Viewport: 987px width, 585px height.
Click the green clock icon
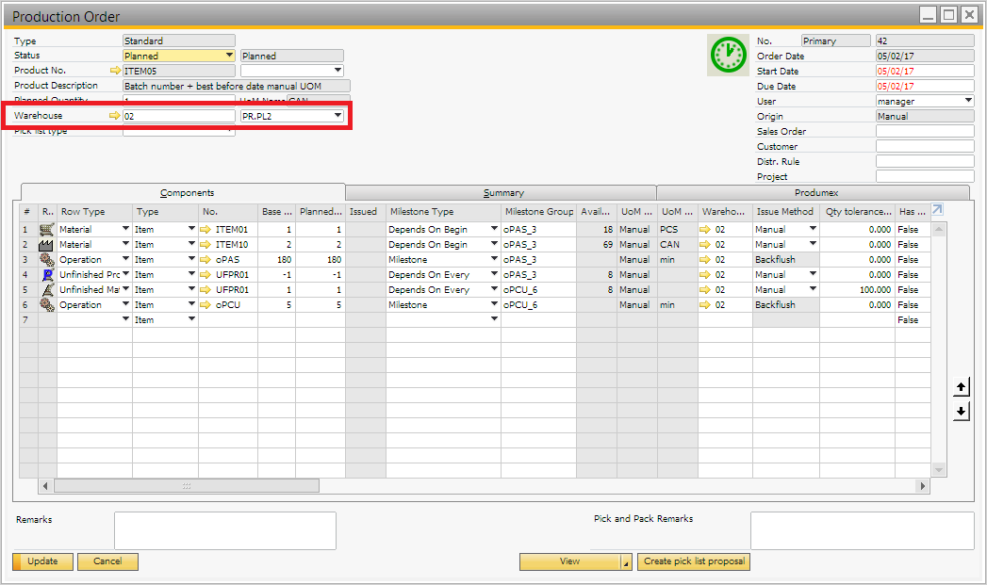pyautogui.click(x=727, y=56)
